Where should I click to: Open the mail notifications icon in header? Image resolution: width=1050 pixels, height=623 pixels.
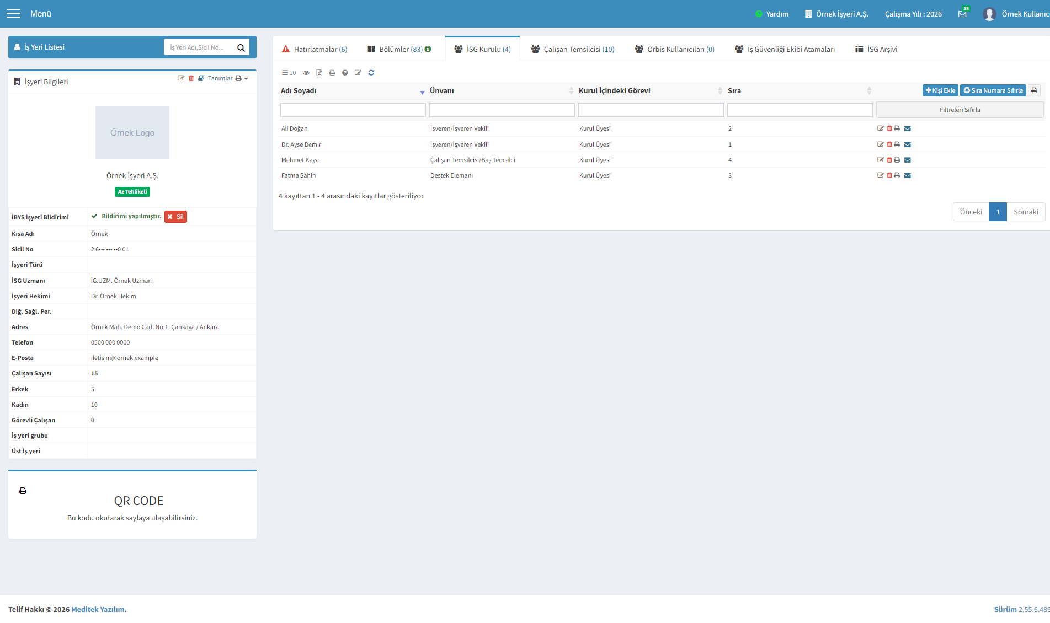[962, 14]
